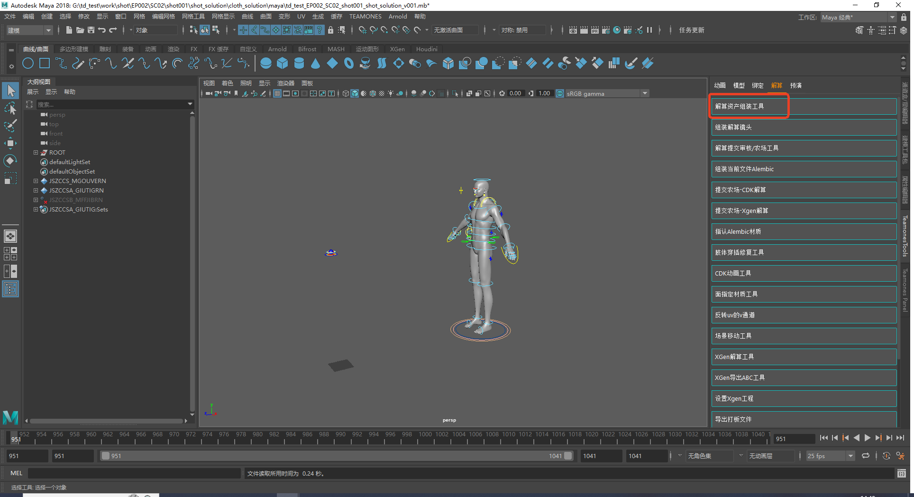
Task: Toggle the auto keyframe button
Action: click(x=886, y=456)
